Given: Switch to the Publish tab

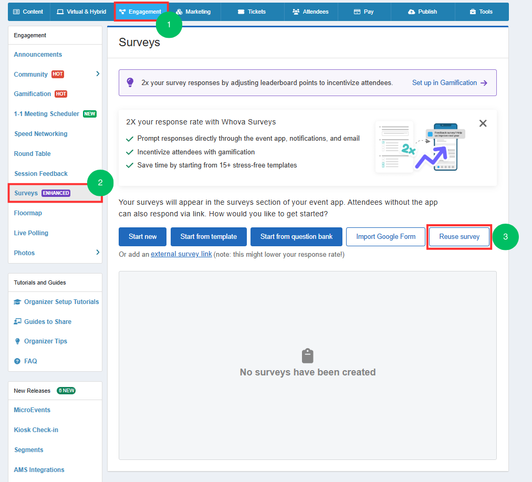Looking at the screenshot, I should 423,12.
